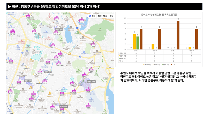
Task: Click the paragraph starting with 수원시 내에서 학군을
Action: click(x=158, y=77)
